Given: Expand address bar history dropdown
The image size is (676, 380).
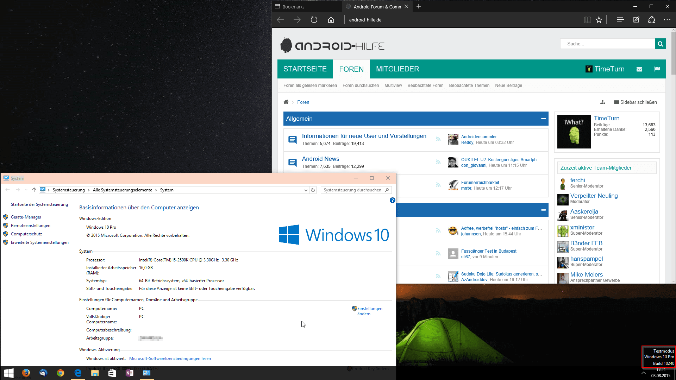Looking at the screenshot, I should [x=306, y=190].
